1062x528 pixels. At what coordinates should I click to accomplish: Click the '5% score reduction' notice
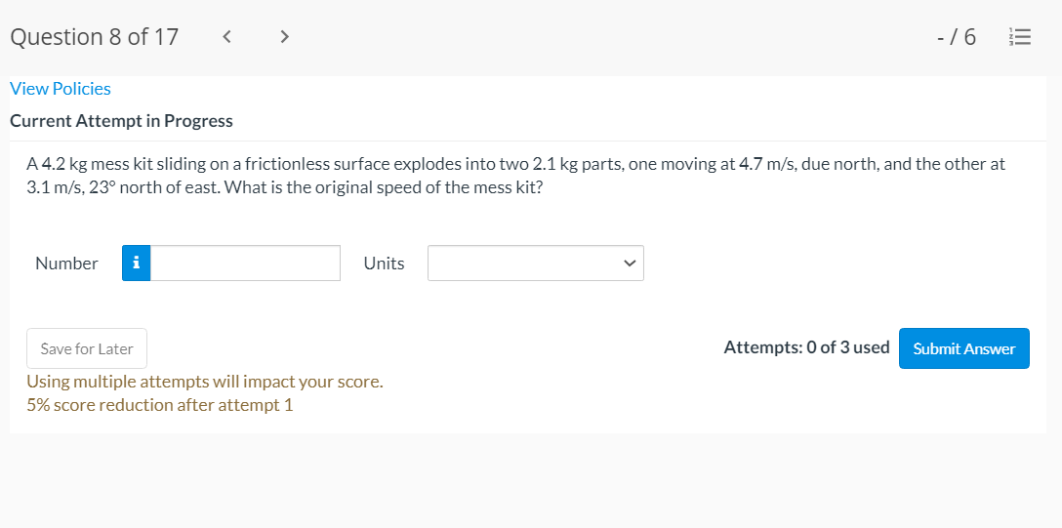[159, 405]
